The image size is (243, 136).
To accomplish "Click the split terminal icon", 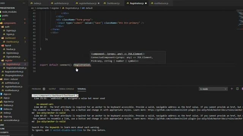I will 237,89.
